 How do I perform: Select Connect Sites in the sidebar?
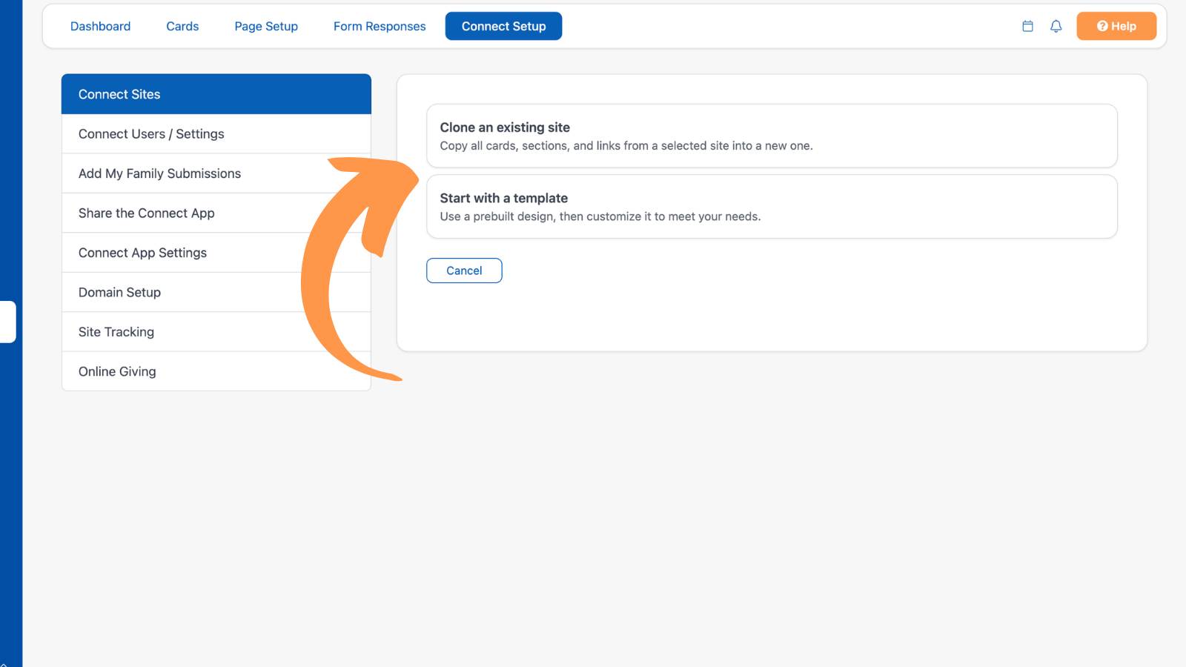click(x=216, y=94)
